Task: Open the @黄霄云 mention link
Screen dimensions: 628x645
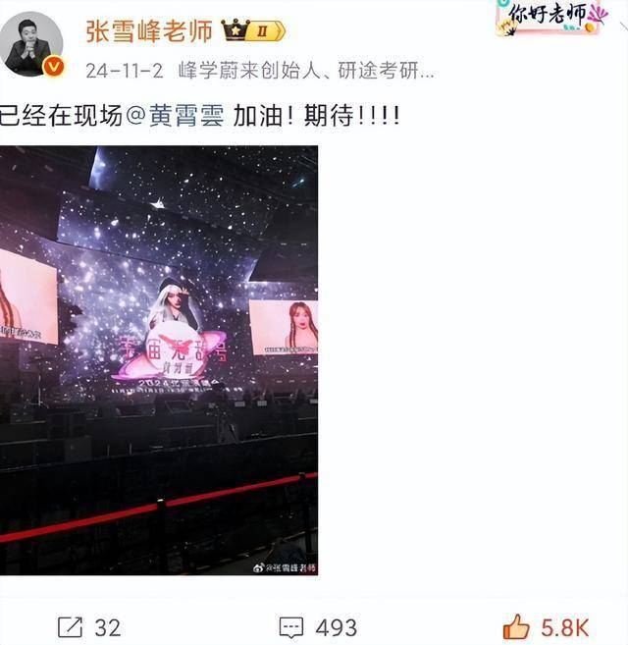Action: (x=176, y=116)
